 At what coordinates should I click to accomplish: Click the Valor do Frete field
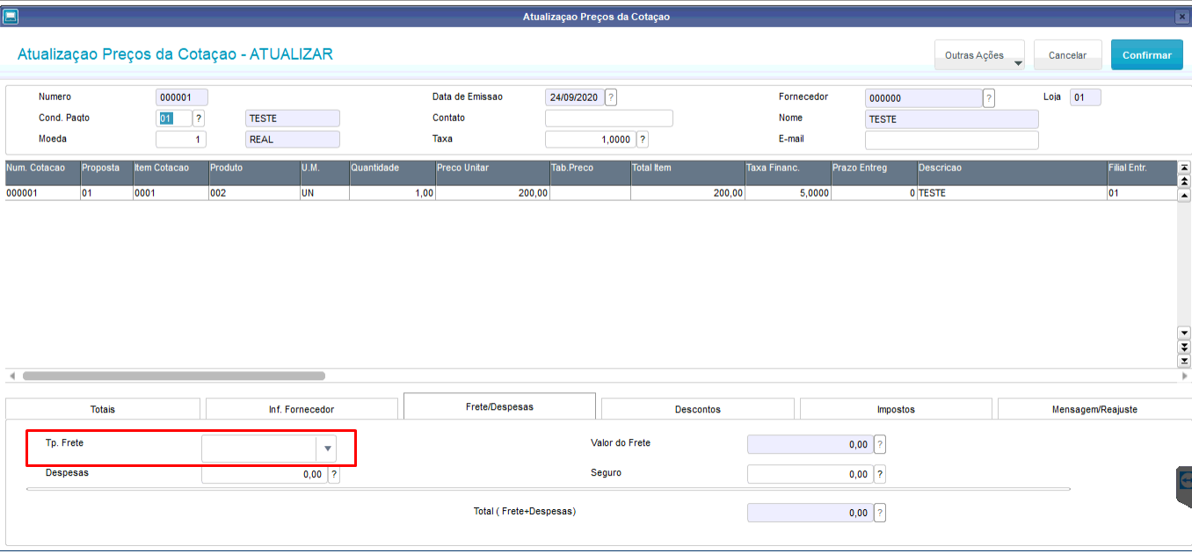click(x=810, y=445)
